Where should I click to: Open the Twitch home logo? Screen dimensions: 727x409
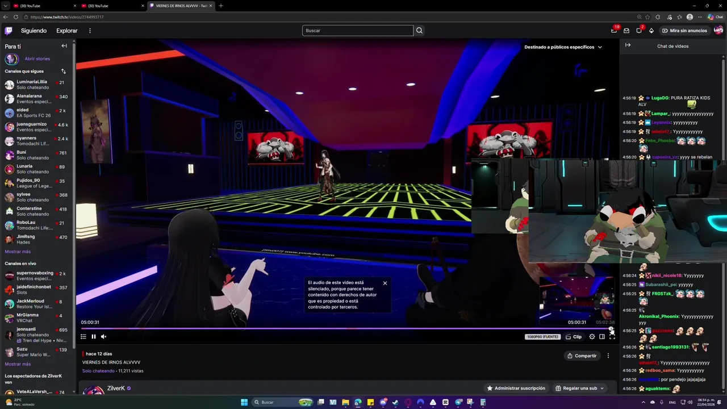point(9,31)
